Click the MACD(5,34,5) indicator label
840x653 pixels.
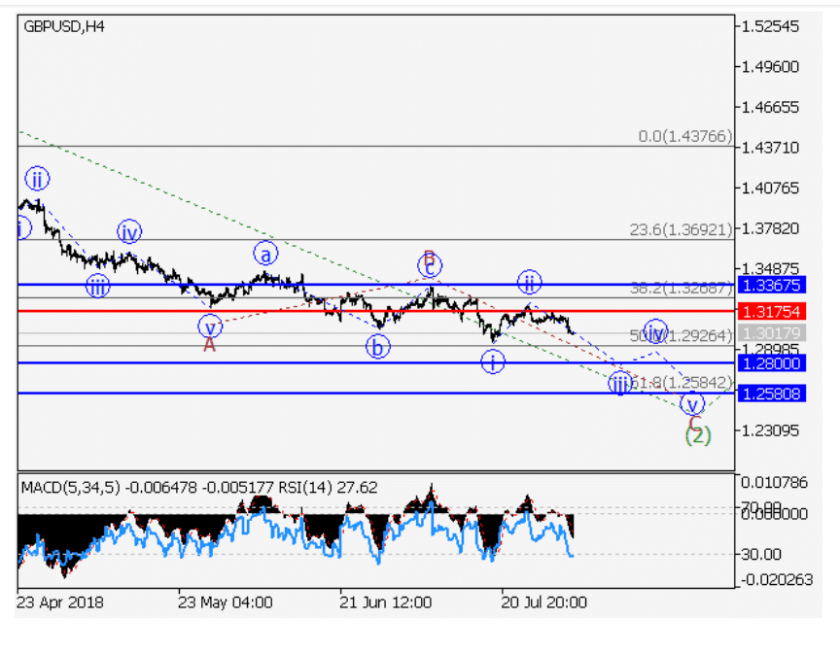point(68,487)
